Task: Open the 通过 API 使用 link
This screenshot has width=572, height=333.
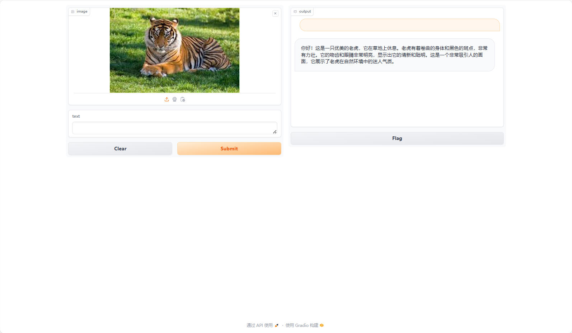Action: 259,325
